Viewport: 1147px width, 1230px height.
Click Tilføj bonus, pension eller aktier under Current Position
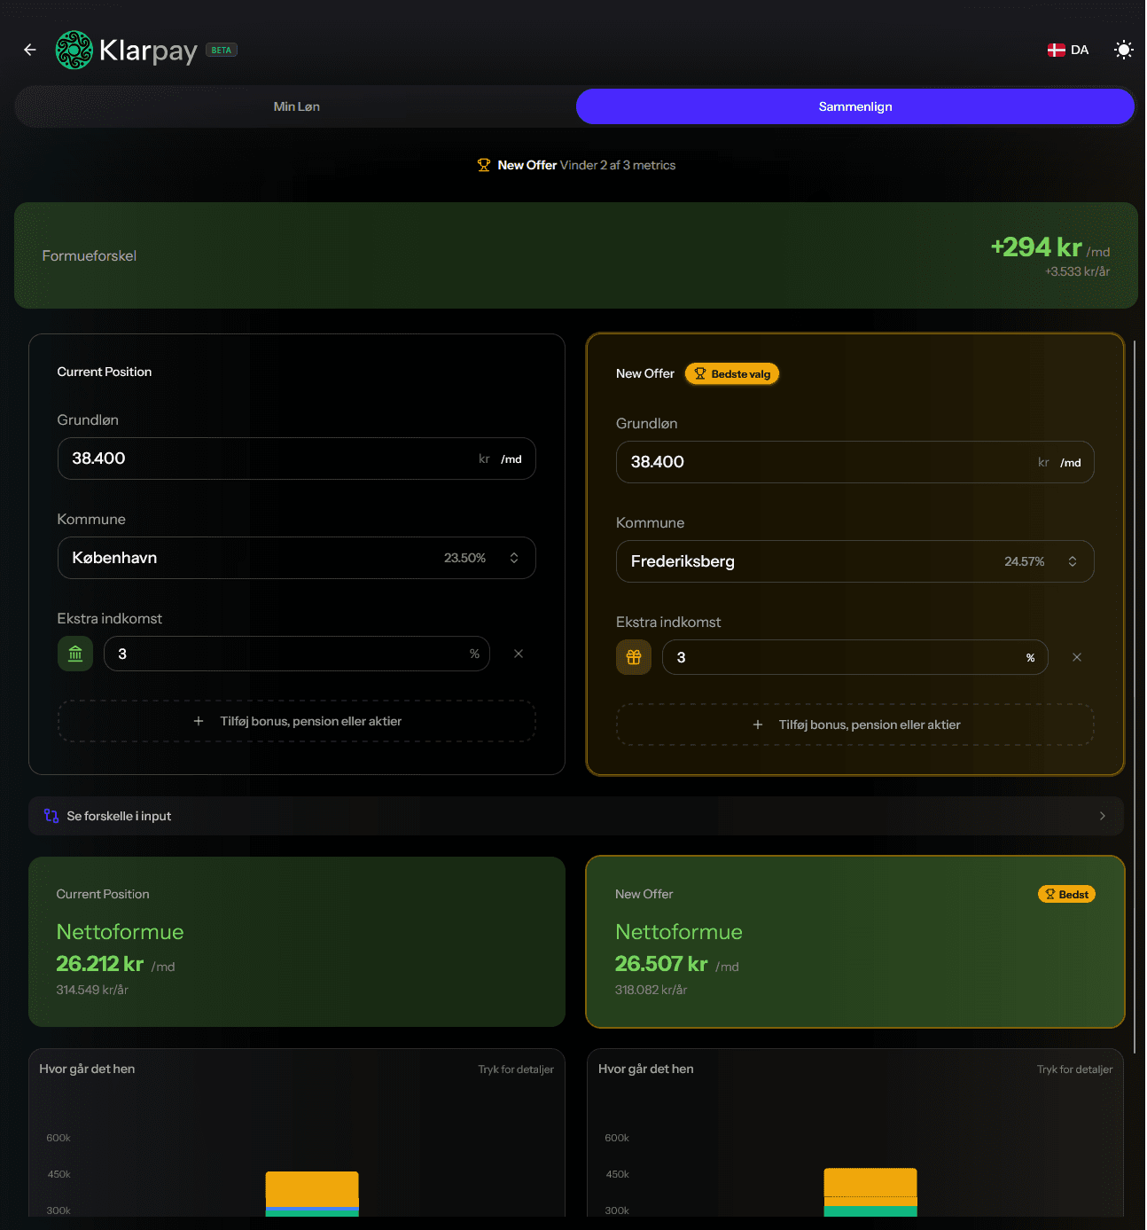click(296, 721)
